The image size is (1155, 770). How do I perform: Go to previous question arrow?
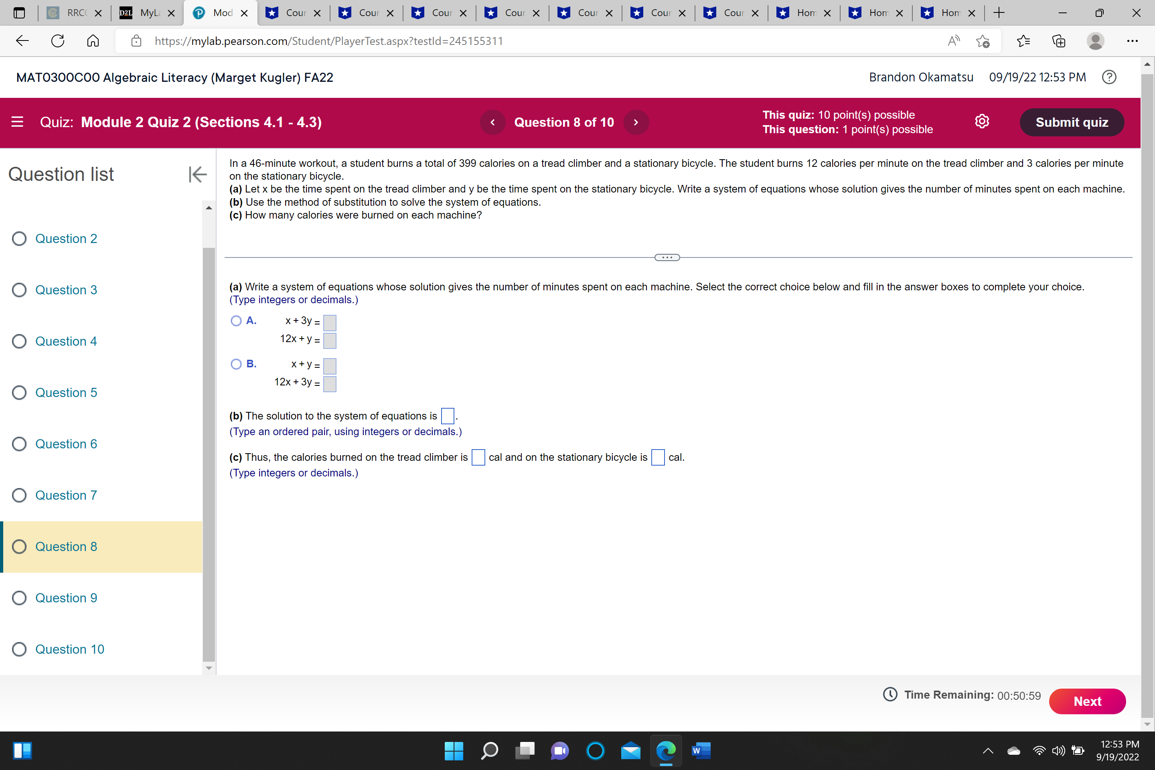(x=492, y=122)
